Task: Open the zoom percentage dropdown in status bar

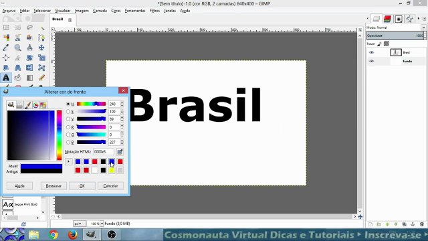Action: pos(102,224)
